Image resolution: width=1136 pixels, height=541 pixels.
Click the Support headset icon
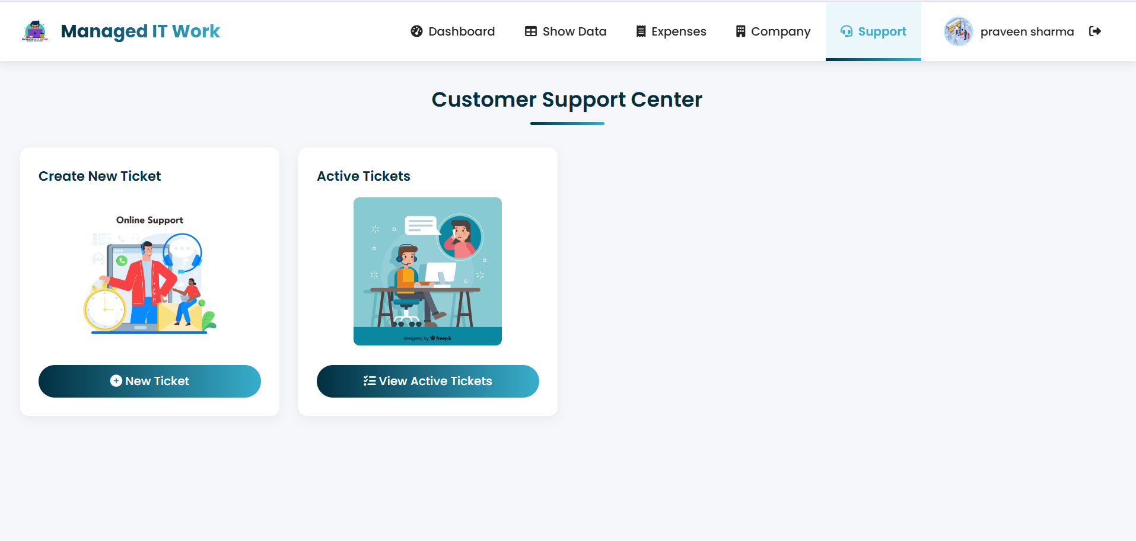click(x=847, y=31)
